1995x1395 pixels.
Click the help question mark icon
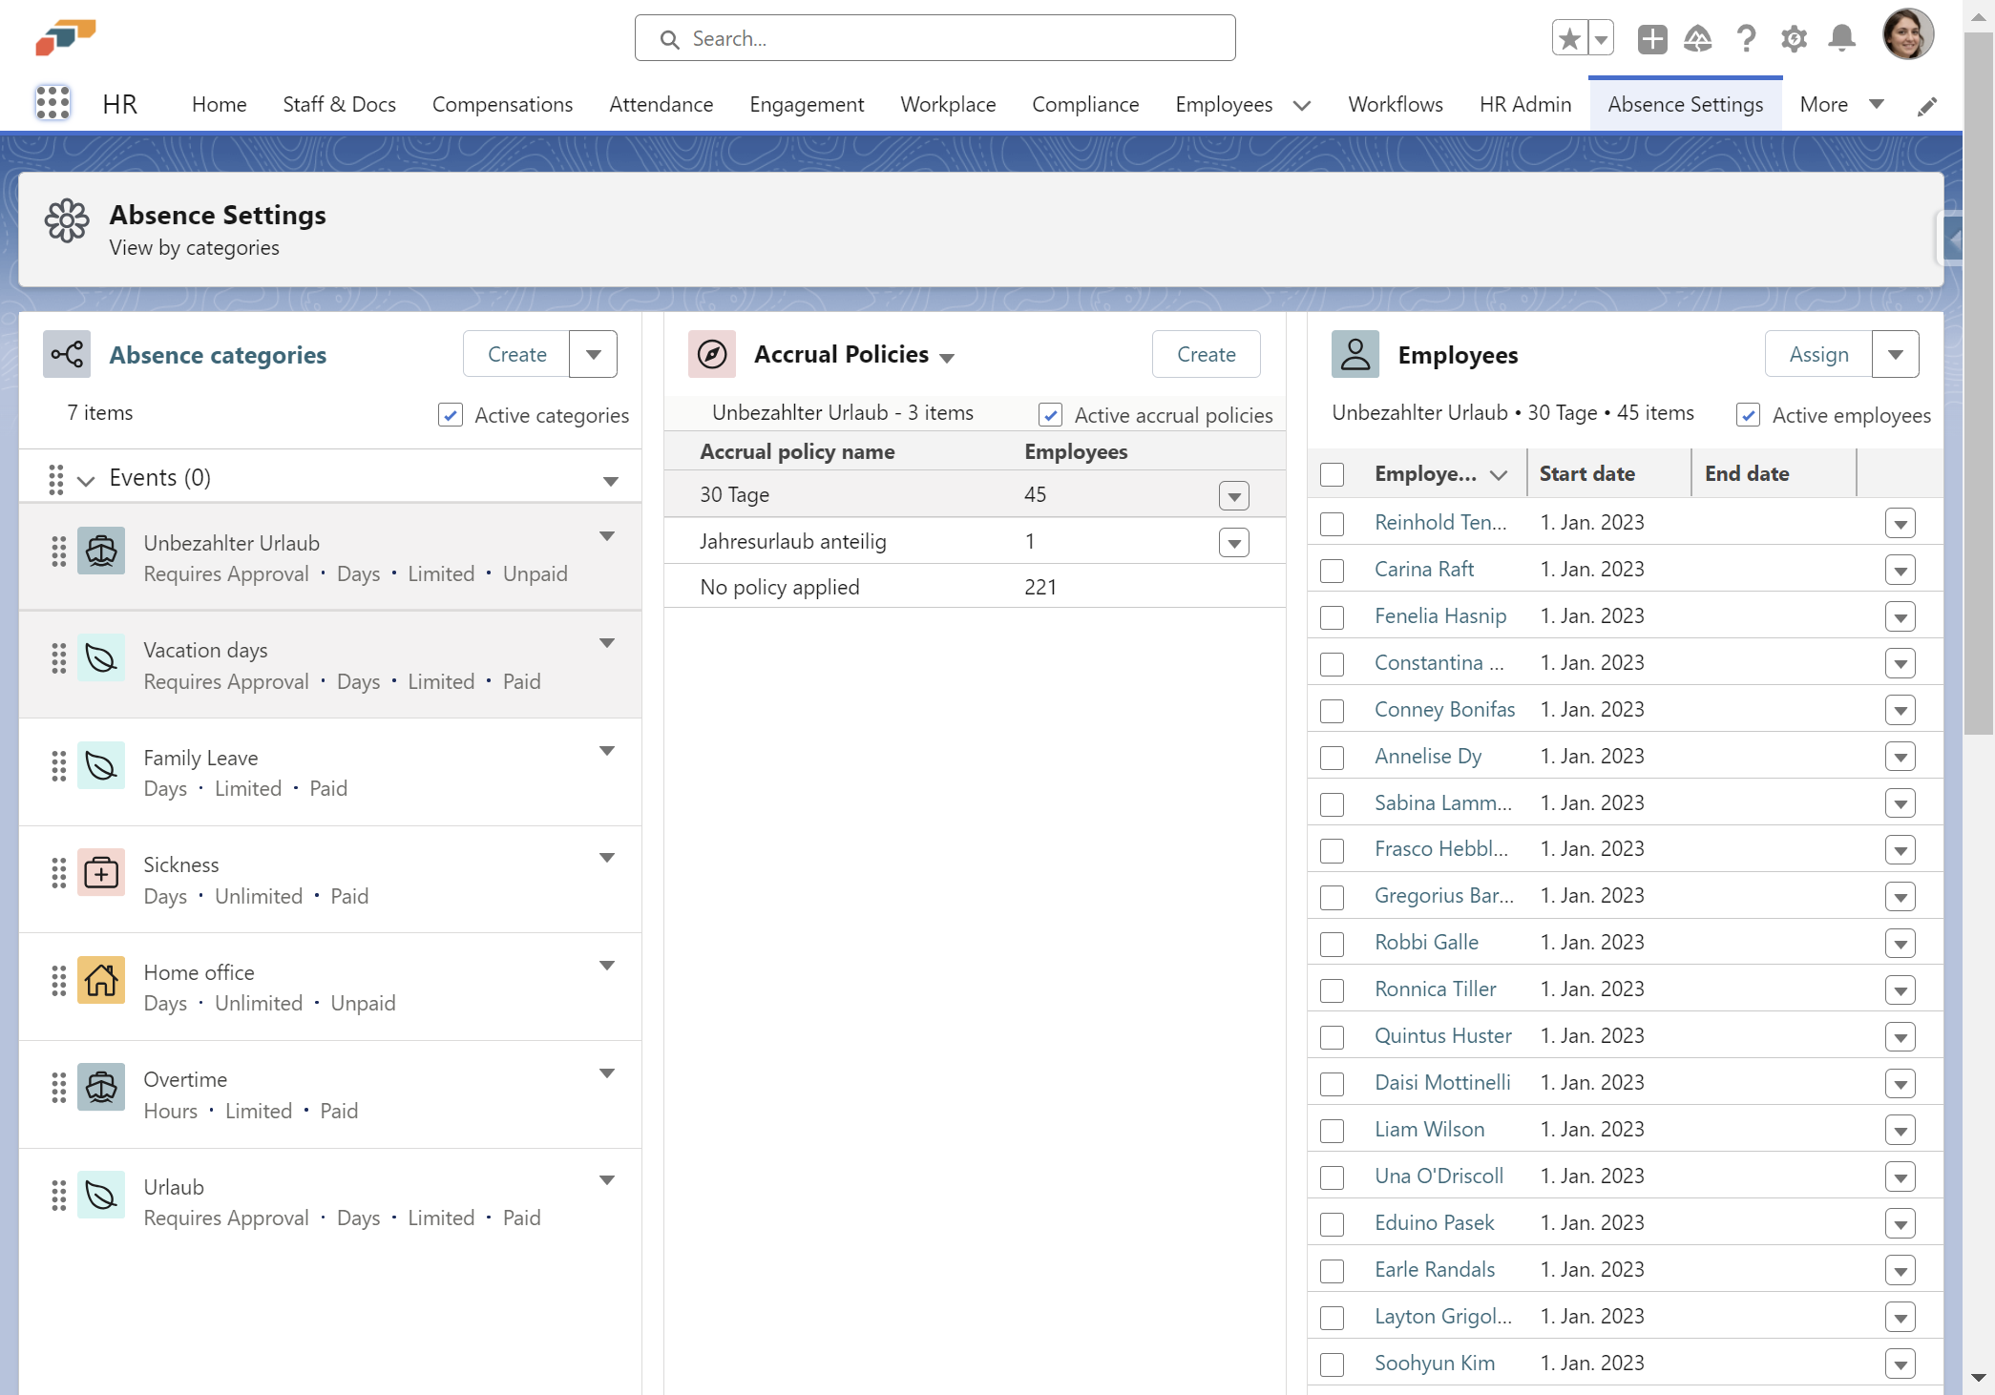(1746, 38)
